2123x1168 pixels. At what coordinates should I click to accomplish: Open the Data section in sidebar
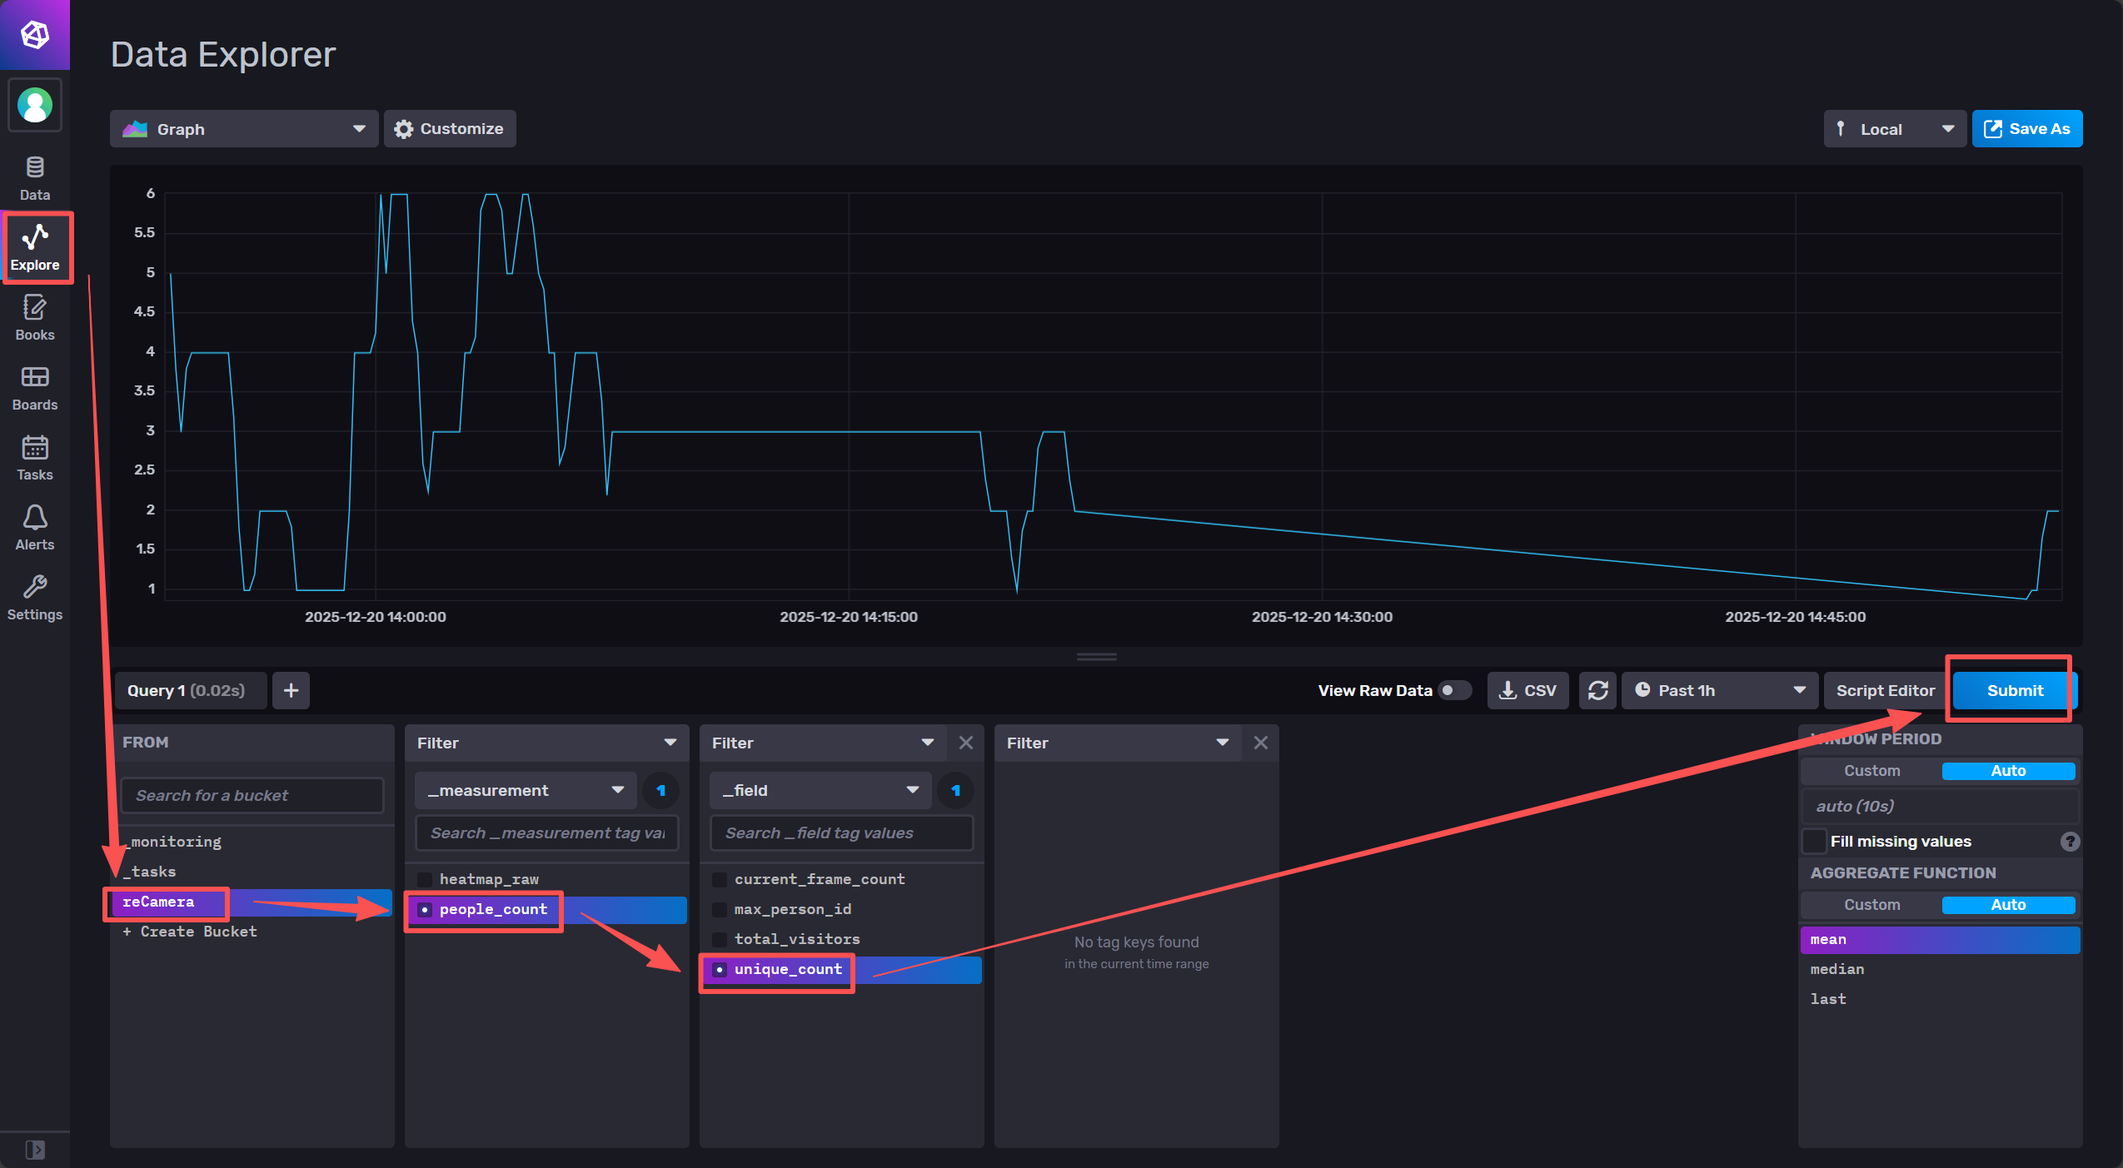(x=34, y=178)
